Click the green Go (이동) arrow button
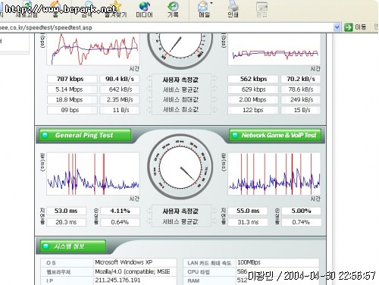379x285 pixels. 348,27
